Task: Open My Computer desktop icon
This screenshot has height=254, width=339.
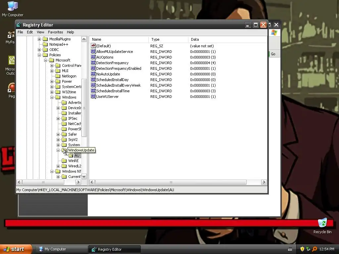Action: click(x=13, y=9)
